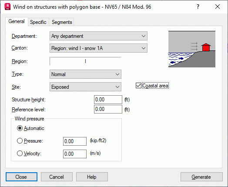
Task: Expand the Canton dropdown list
Action: coord(98,48)
